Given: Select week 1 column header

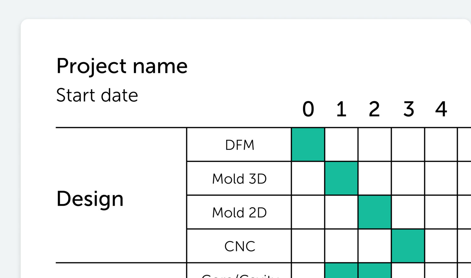Looking at the screenshot, I should 341,109.
